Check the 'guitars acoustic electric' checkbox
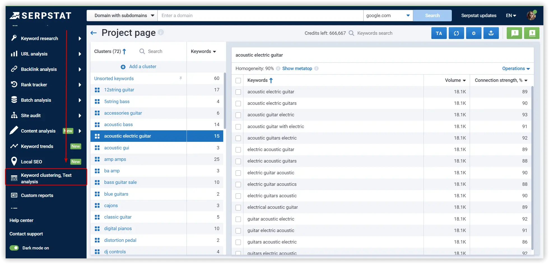 [238, 242]
